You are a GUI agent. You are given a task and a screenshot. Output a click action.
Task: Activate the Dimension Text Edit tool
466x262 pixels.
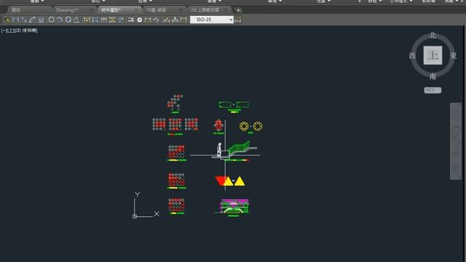tap(175, 20)
